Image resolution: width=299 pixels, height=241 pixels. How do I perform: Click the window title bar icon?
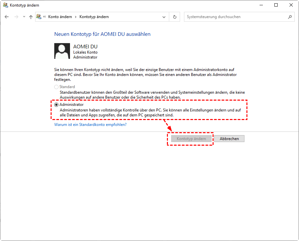click(x=6, y=5)
